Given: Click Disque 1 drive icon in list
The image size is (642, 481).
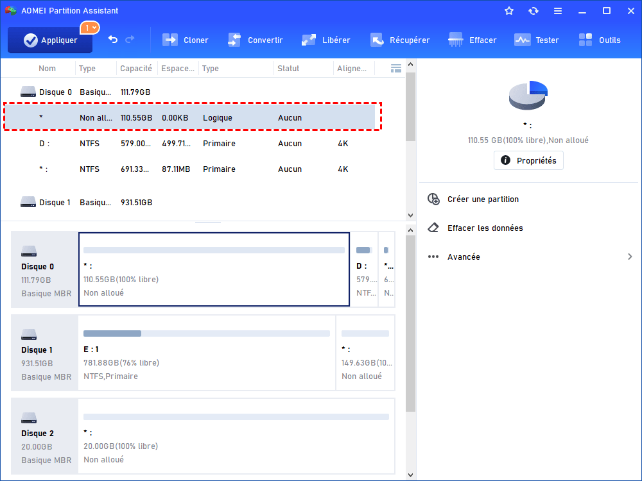Looking at the screenshot, I should 28,201.
